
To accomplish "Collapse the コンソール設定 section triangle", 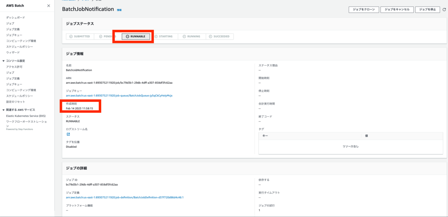I will pyautogui.click(x=3, y=61).
